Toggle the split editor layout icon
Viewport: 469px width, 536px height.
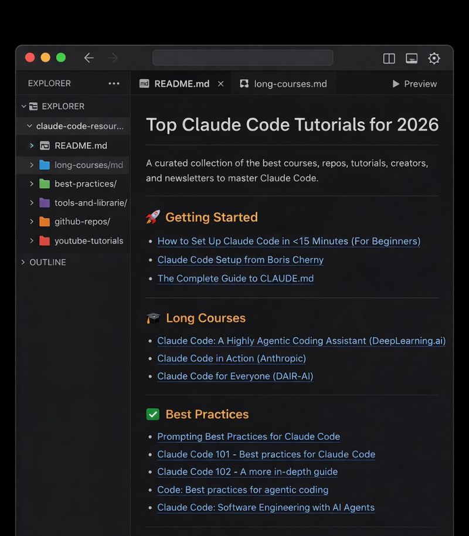point(389,57)
